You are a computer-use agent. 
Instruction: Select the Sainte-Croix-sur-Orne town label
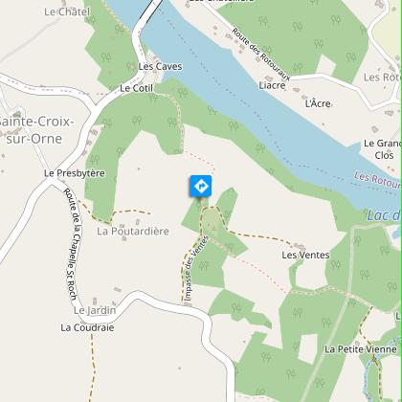[x=34, y=130]
